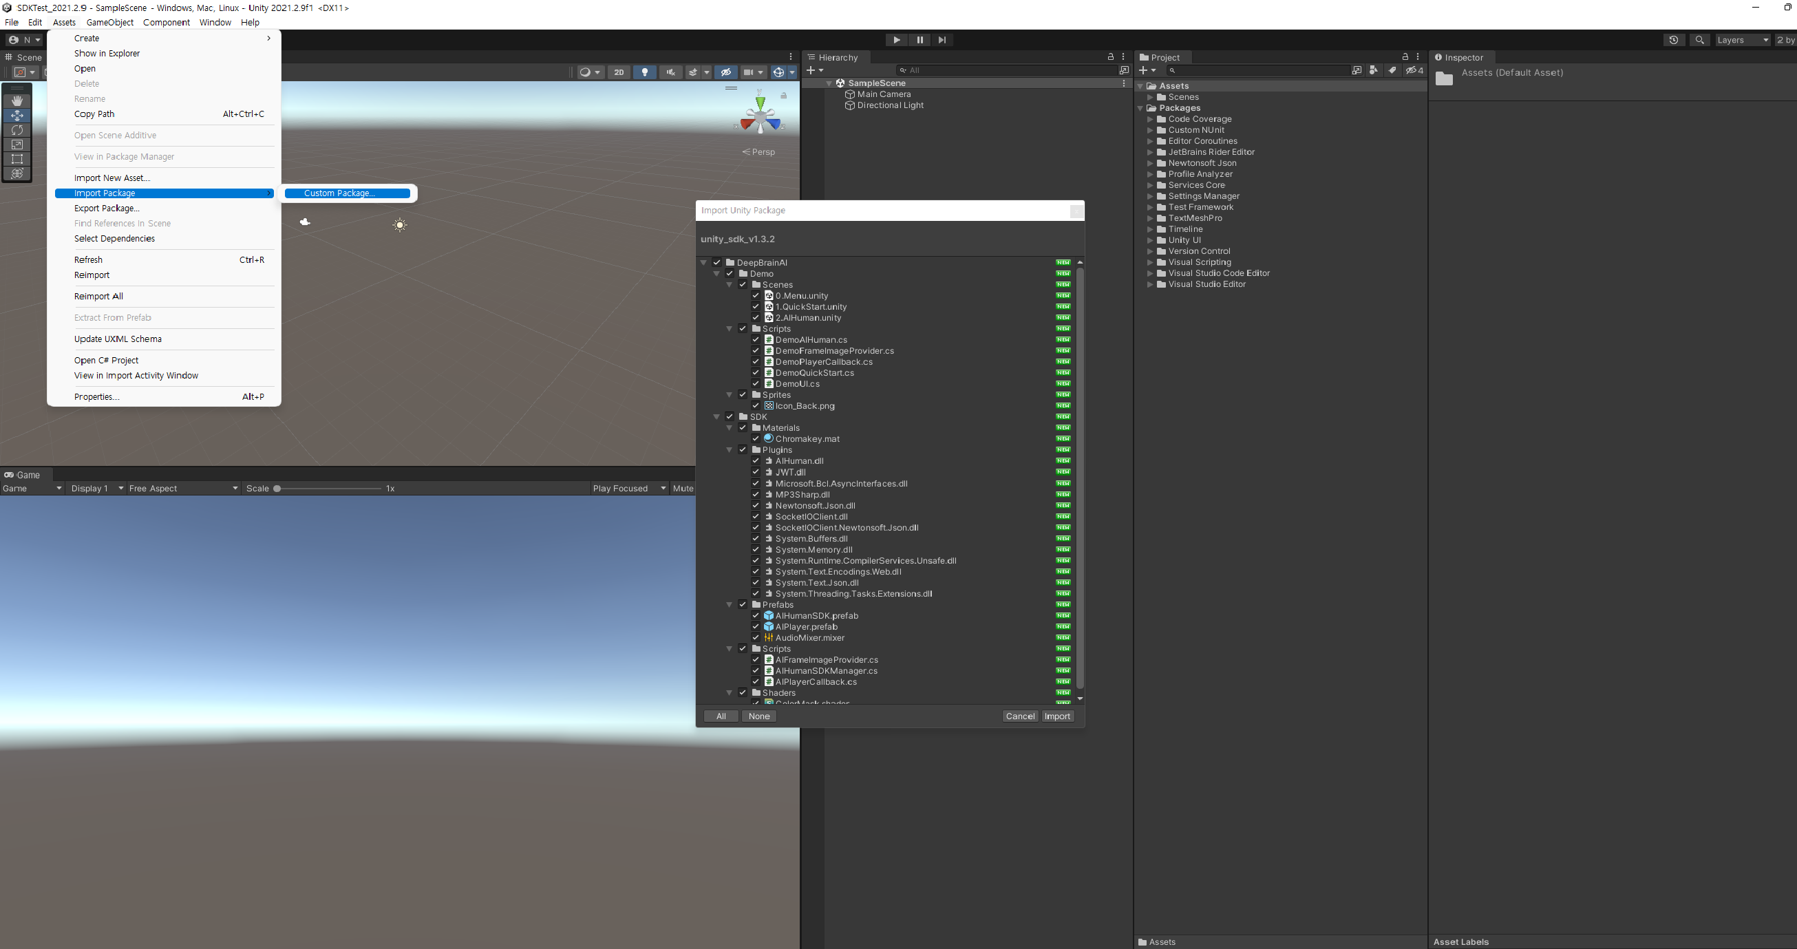Image resolution: width=1797 pixels, height=949 pixels.
Task: Uncheck the 0.Menu.unity checkbox
Action: [x=756, y=296]
